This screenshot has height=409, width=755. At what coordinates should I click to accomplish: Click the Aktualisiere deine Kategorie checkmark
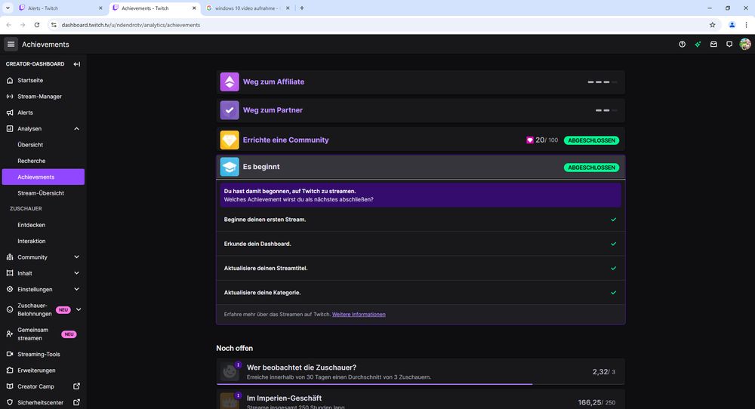[x=613, y=293]
